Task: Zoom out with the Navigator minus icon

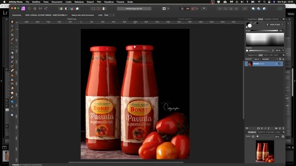Action: click(x=253, y=136)
